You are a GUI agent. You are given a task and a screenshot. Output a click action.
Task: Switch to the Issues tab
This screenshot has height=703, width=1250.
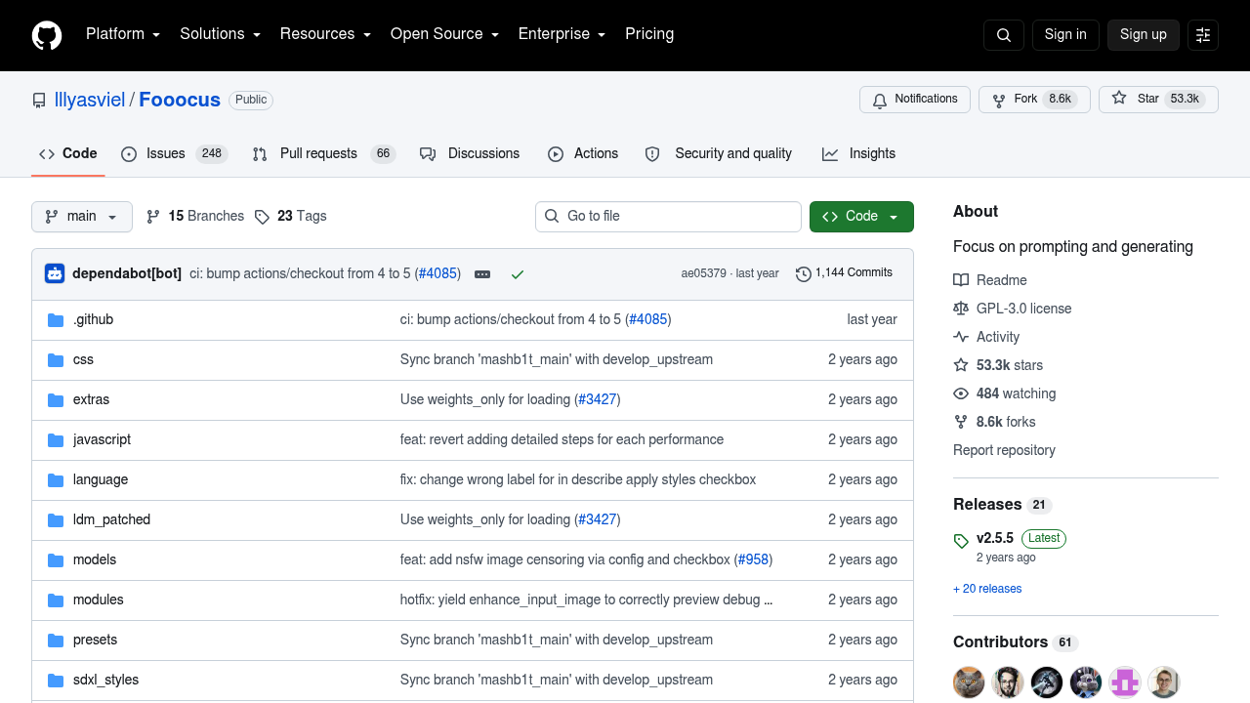(175, 154)
